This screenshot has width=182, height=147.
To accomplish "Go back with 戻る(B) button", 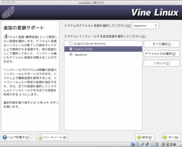I will click(x=145, y=137).
